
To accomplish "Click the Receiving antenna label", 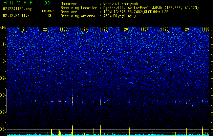I will tap(78, 16).
